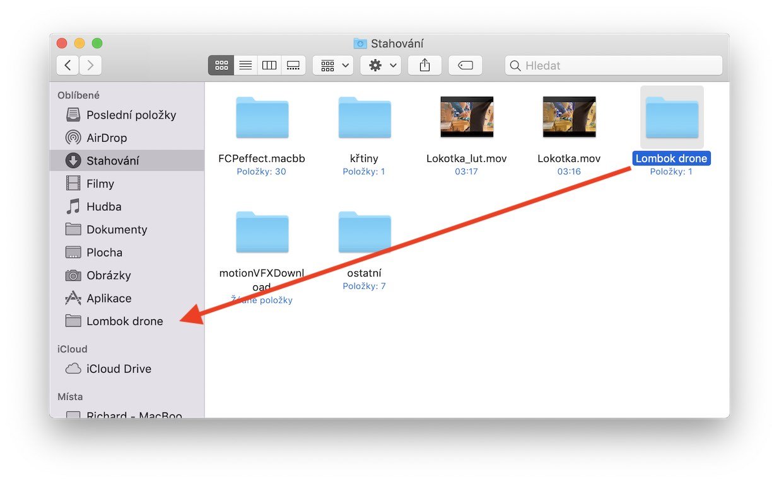Image resolution: width=779 pixels, height=483 pixels.
Task: Switch to icon view mode
Action: click(x=221, y=65)
